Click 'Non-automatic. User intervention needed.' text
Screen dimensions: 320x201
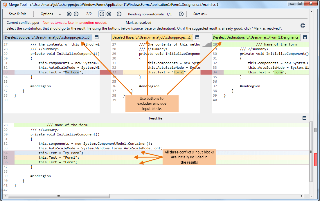click(75, 23)
